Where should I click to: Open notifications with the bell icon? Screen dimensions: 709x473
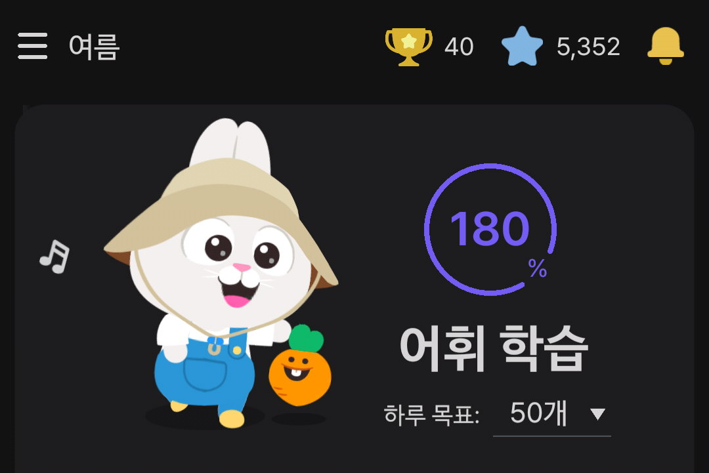click(666, 46)
